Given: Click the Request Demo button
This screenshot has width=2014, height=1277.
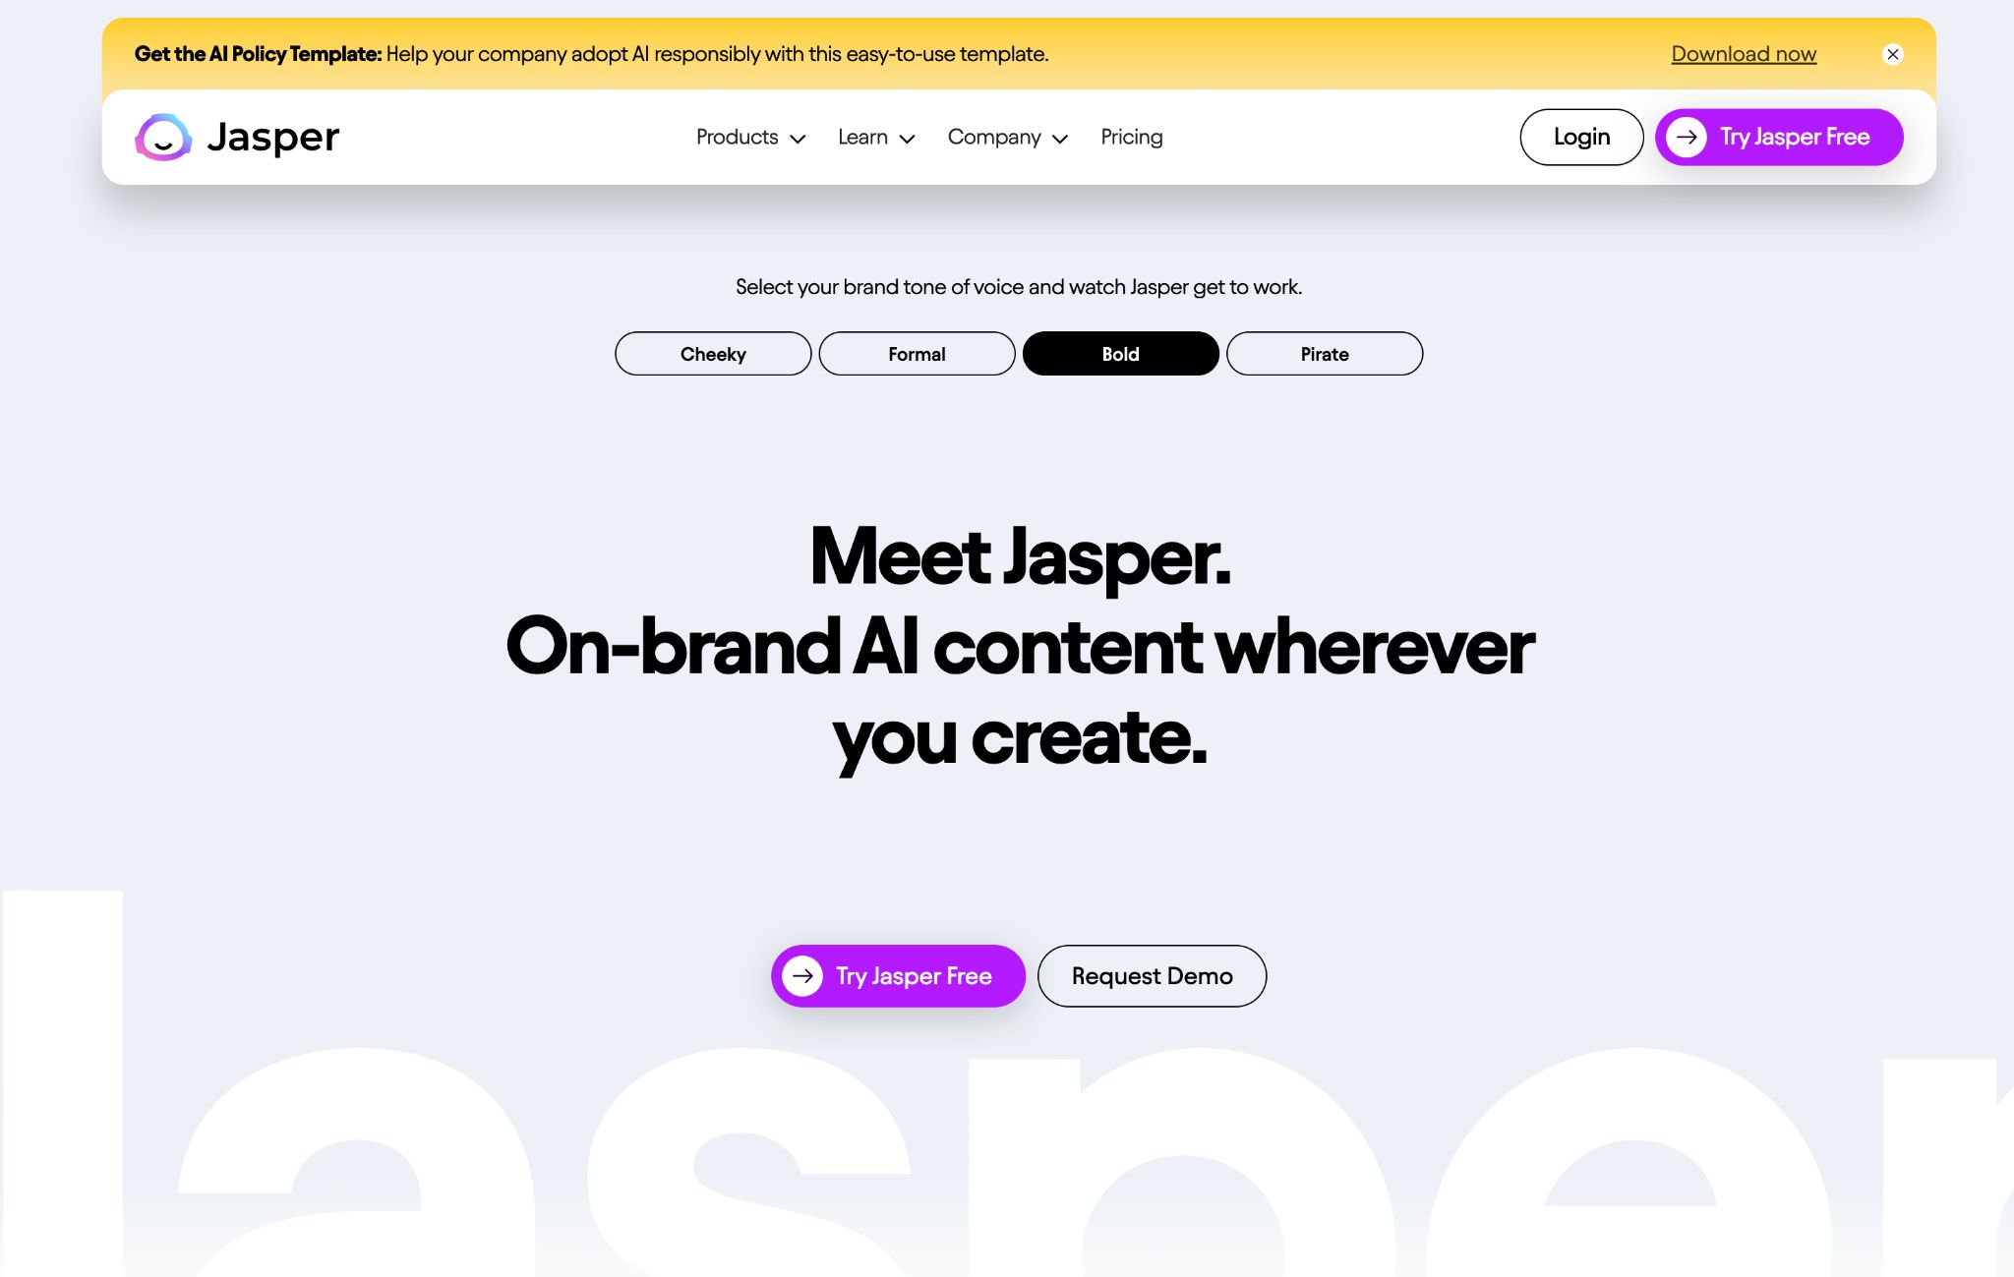Looking at the screenshot, I should tap(1151, 974).
